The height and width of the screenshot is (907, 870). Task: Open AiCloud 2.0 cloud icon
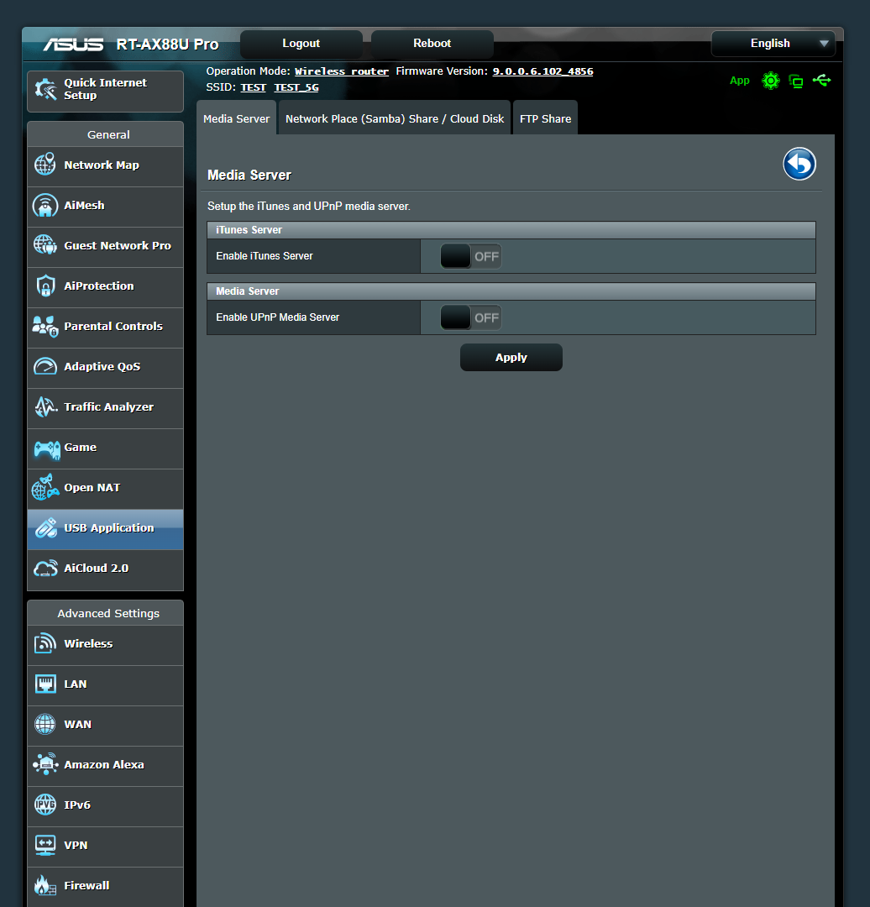(x=45, y=568)
